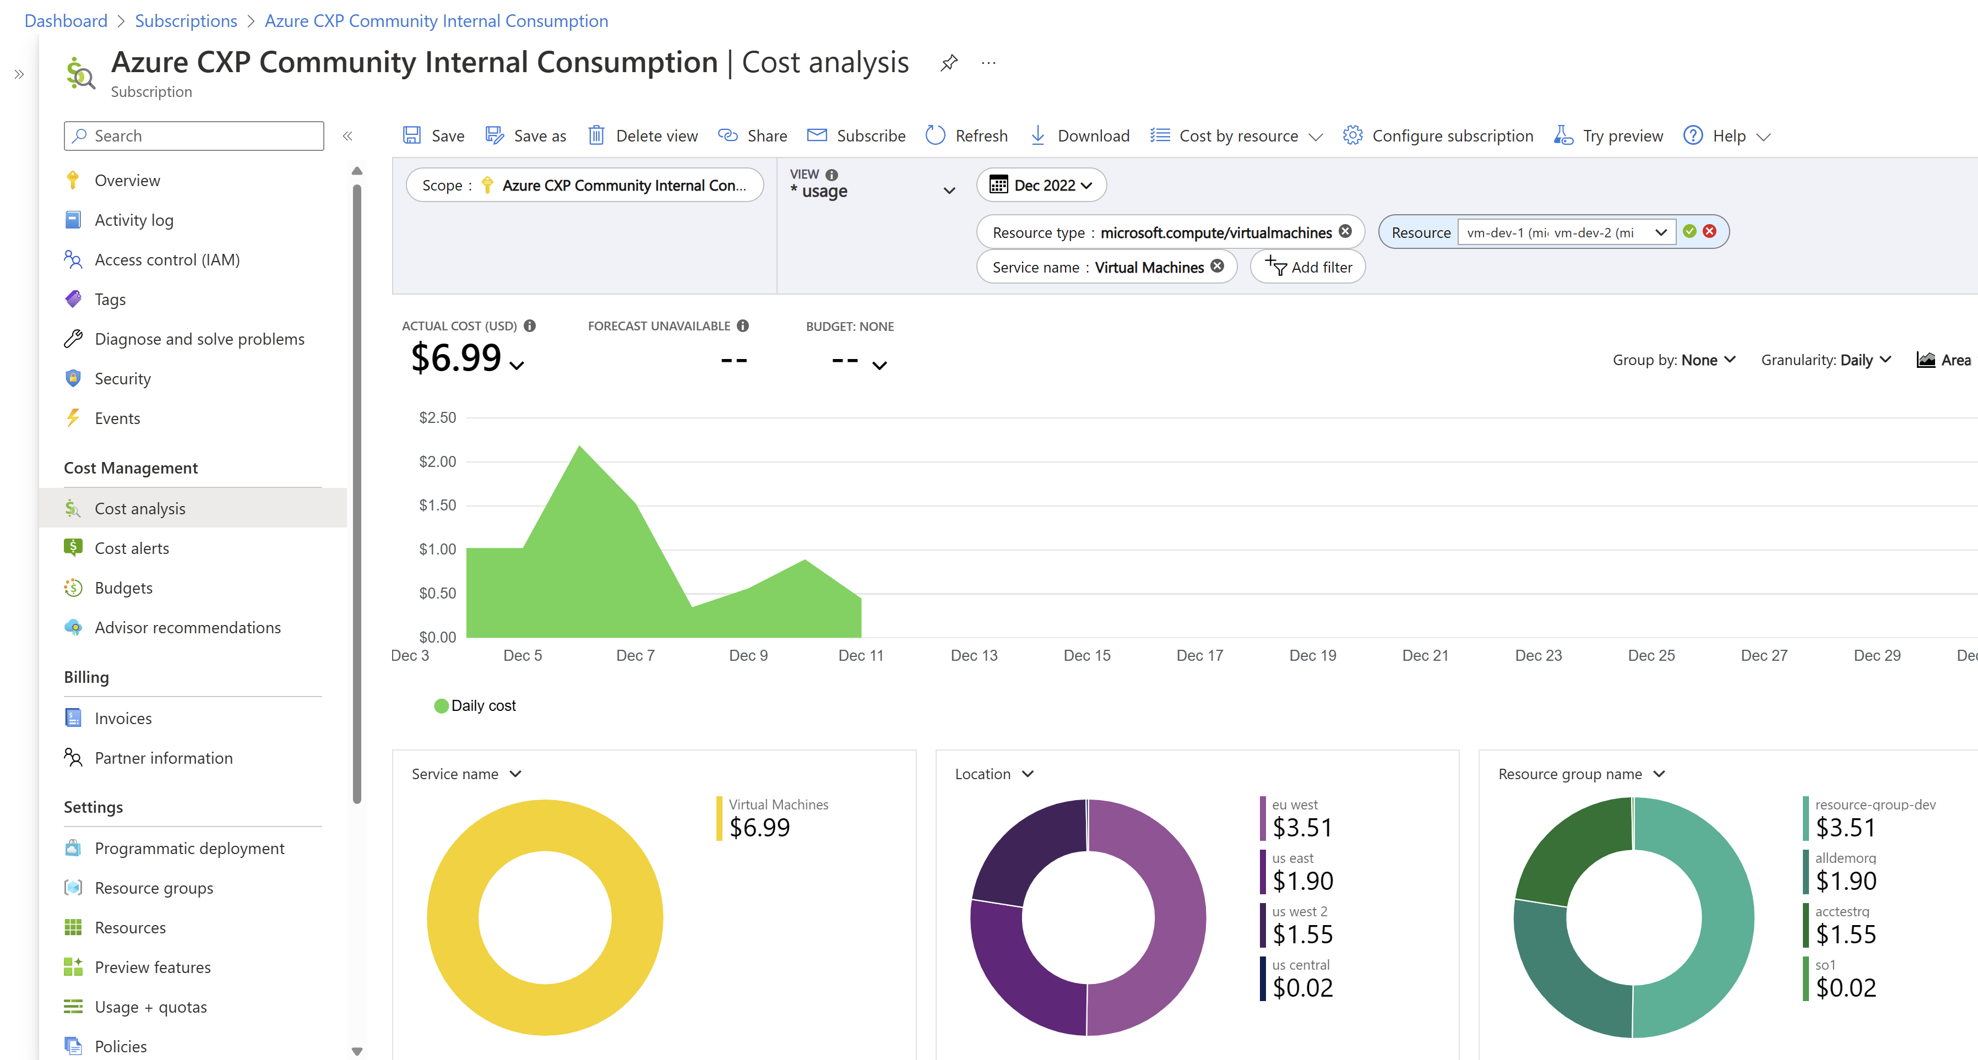This screenshot has width=1978, height=1060.
Task: Click the green Daily cost legend swatch
Action: [x=442, y=705]
